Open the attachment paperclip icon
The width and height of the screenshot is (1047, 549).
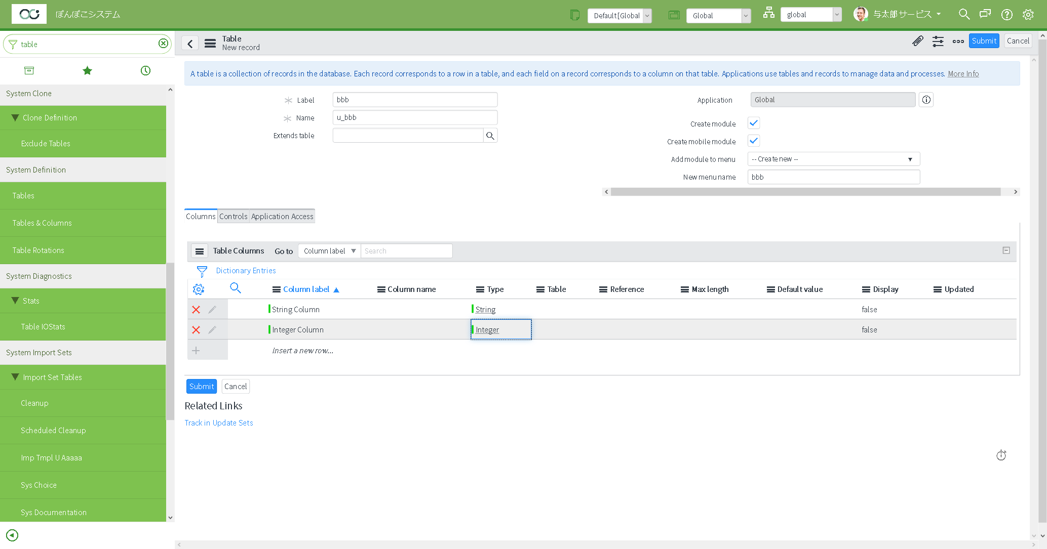918,41
